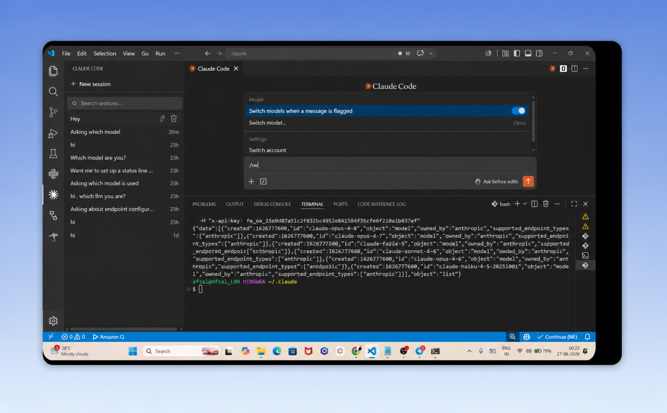
Task: Choose Switch account option
Action: click(387, 150)
